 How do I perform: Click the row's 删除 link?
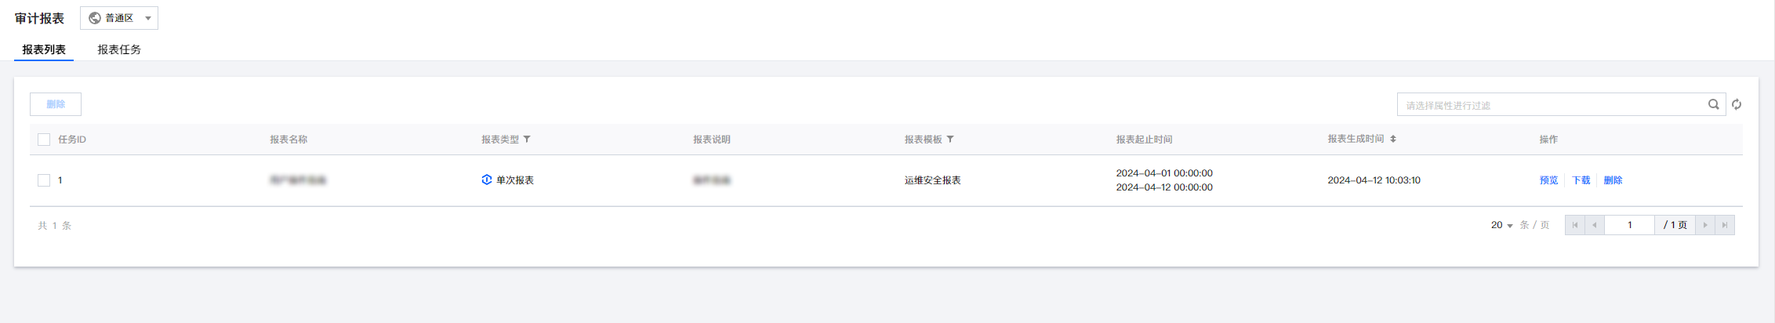pos(1613,180)
